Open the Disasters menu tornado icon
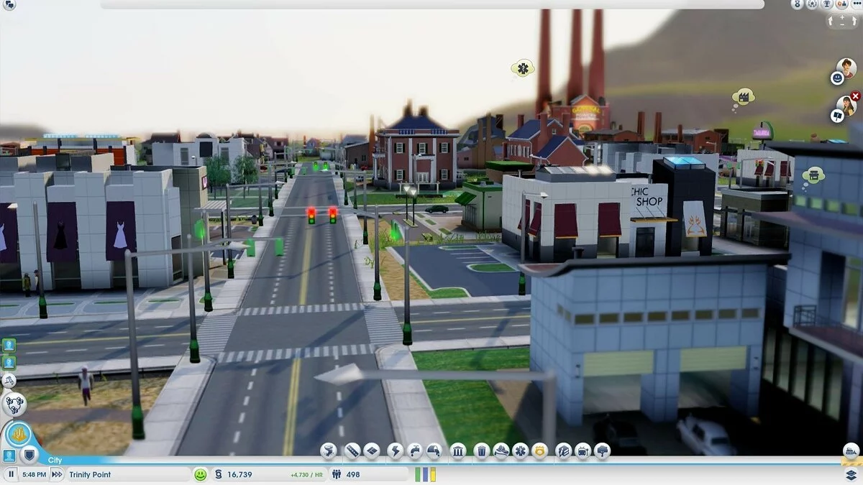The width and height of the screenshot is (863, 485). (x=329, y=451)
